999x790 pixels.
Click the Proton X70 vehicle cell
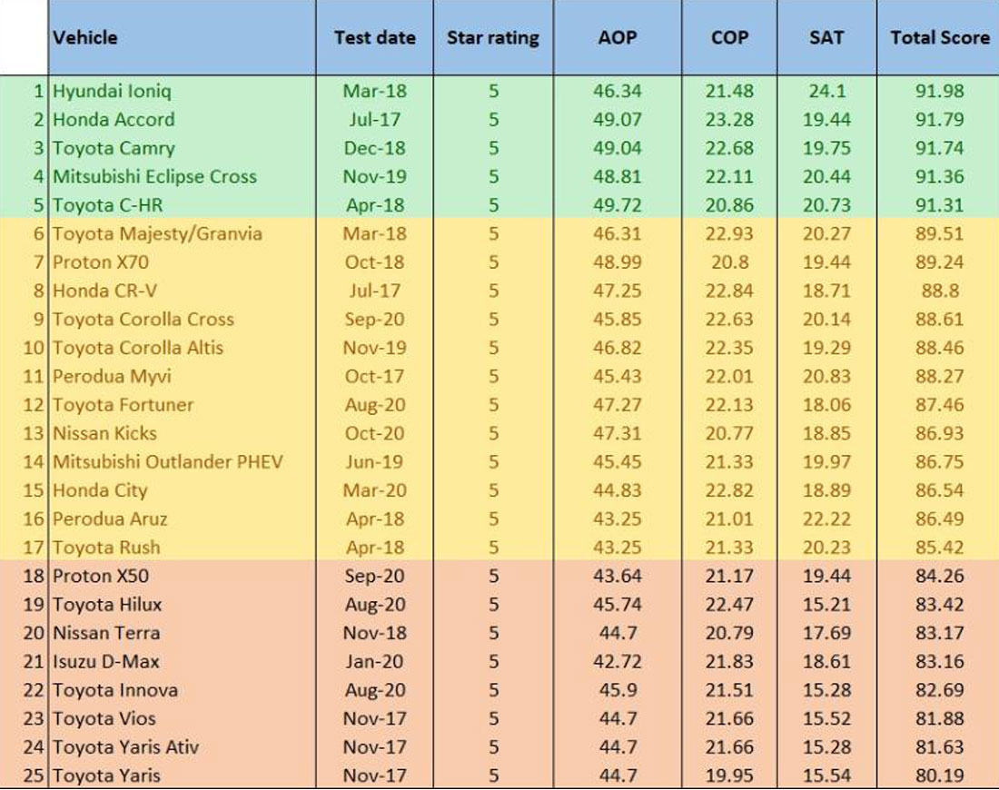(x=101, y=262)
